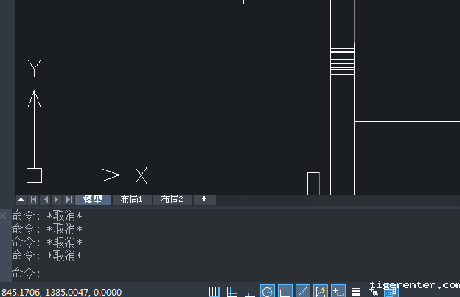
Task: Click the object snap icon
Action: coord(285,291)
